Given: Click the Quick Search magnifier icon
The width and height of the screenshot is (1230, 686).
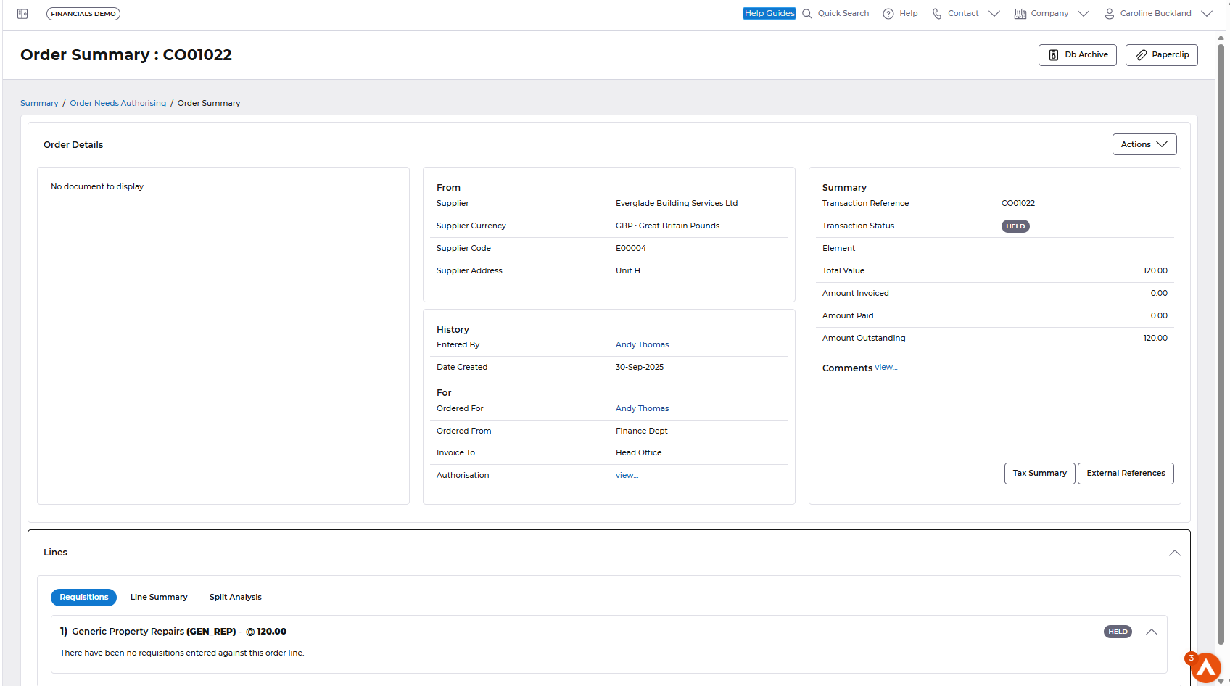Looking at the screenshot, I should (x=807, y=14).
